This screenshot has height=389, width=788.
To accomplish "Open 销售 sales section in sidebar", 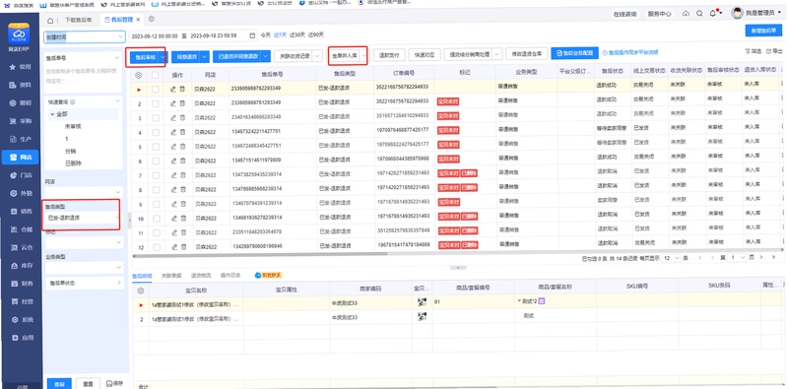I will coord(21,211).
